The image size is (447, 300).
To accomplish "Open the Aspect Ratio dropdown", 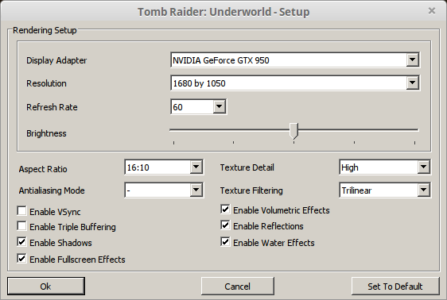I will [x=164, y=167].
